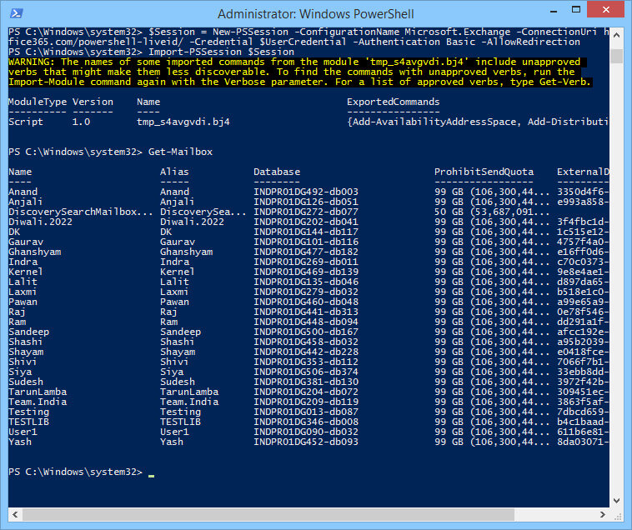Screen dimensions: 632x530
Task: Click 'User1' in the Name column
Action: [23, 432]
